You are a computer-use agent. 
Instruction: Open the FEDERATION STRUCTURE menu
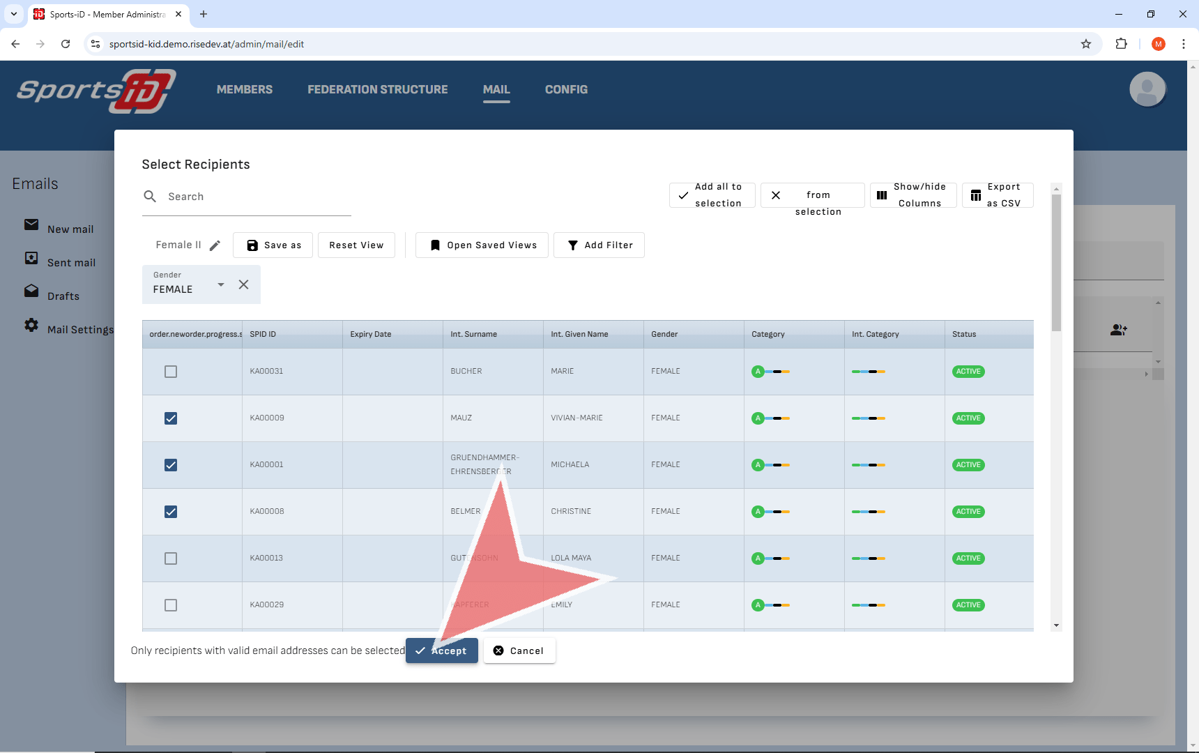378,89
